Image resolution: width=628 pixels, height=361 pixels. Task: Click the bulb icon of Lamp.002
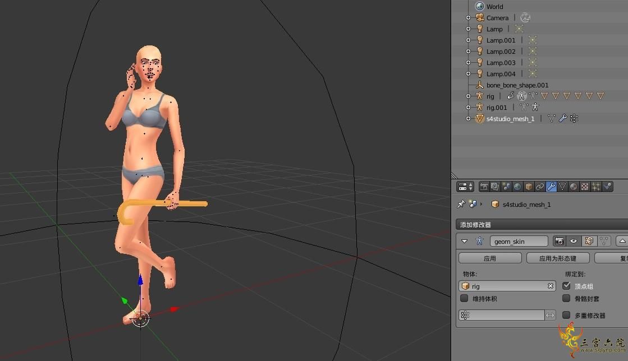pyautogui.click(x=479, y=51)
